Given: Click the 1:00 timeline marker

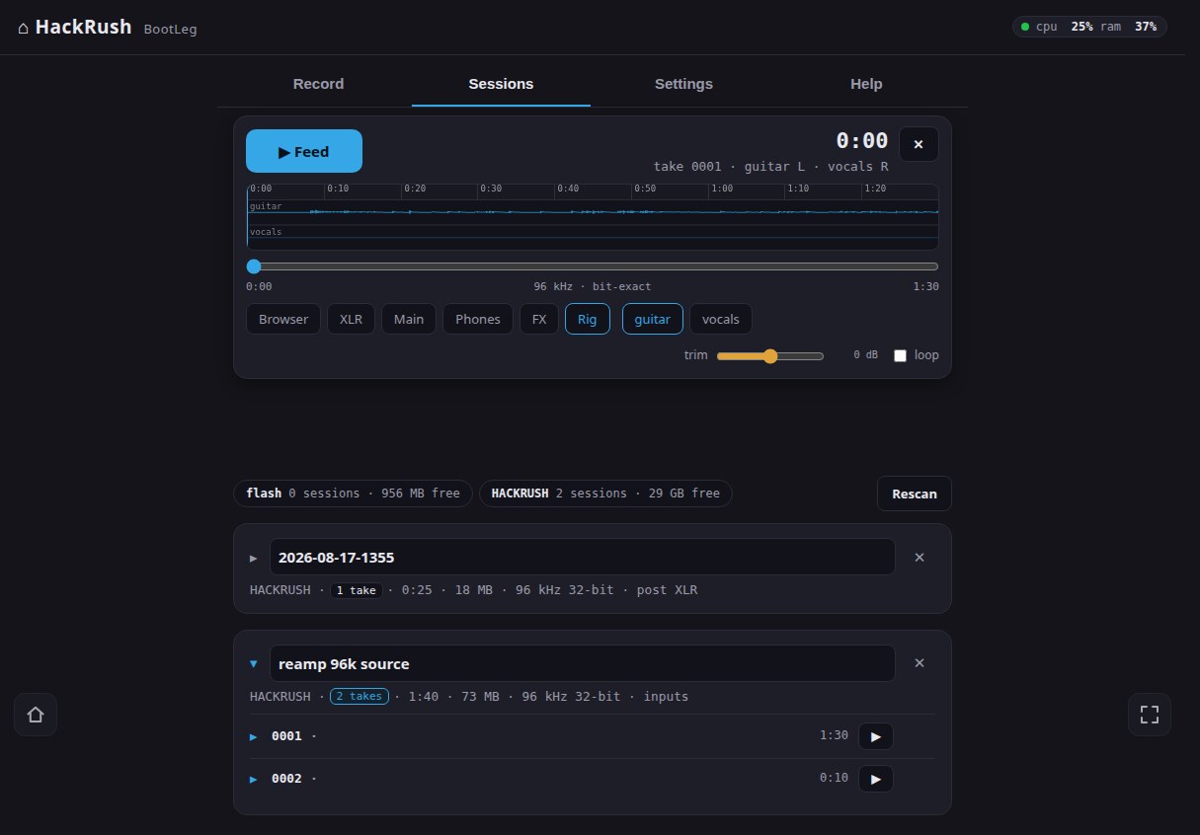Looking at the screenshot, I should click(x=722, y=188).
